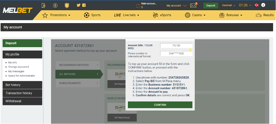Open the 01:36 time zone dropdown
276x124 pixels.
pyautogui.click(x=245, y=5)
